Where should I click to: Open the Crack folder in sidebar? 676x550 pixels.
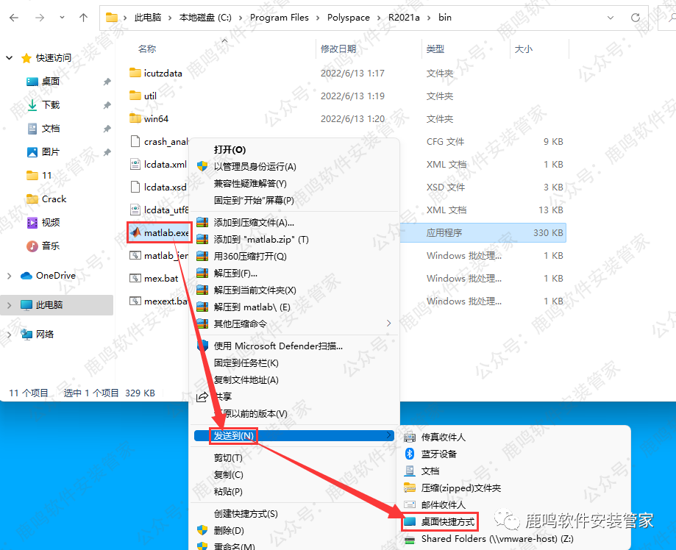[x=54, y=199]
